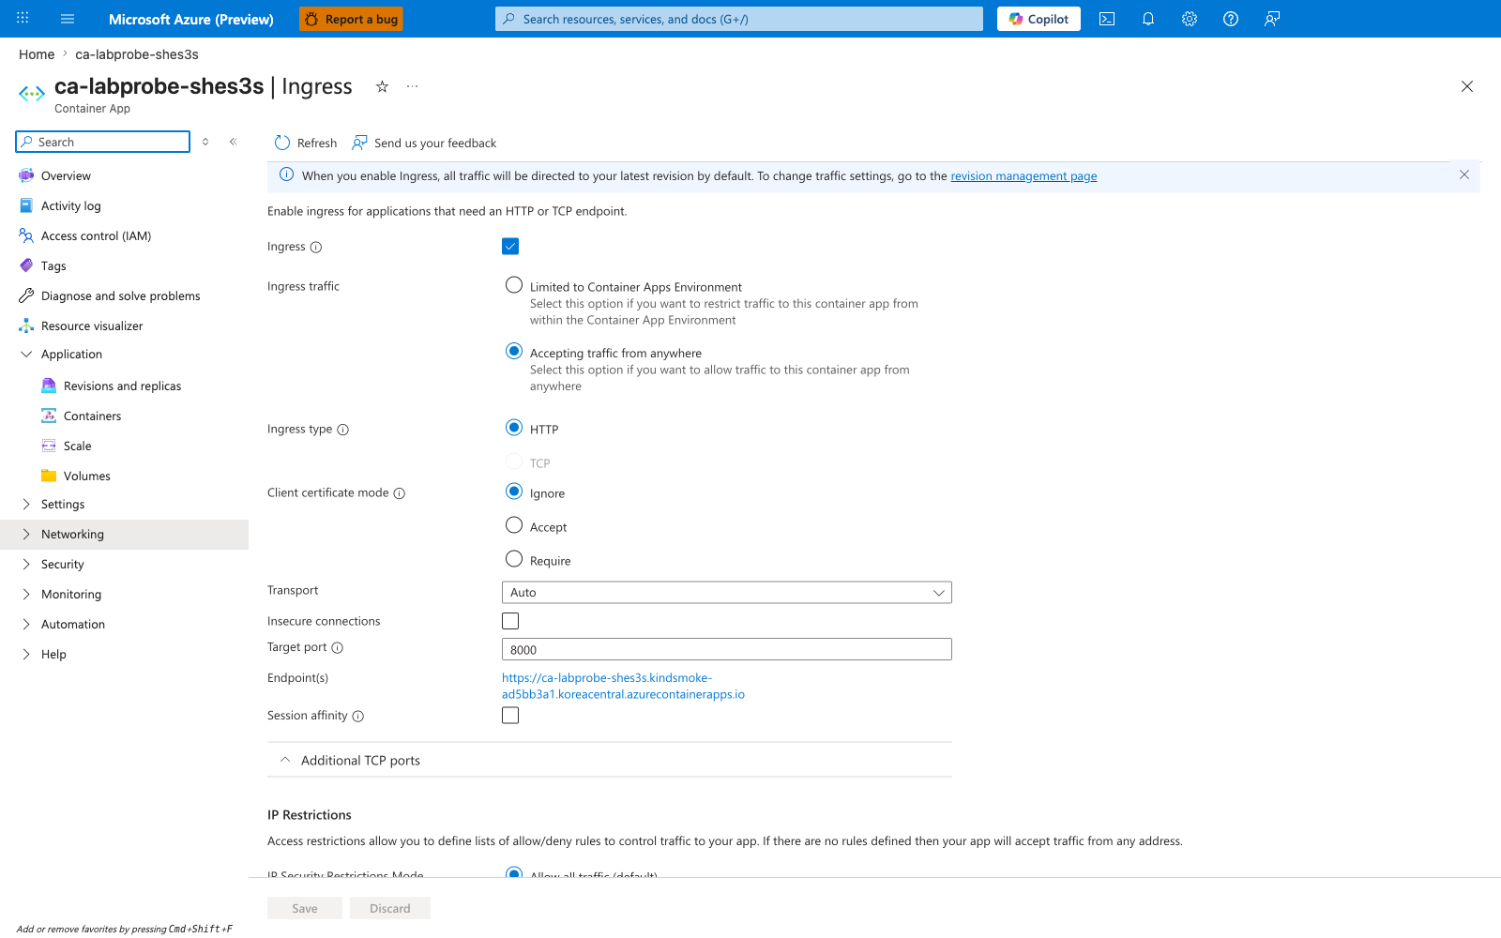The width and height of the screenshot is (1501, 938).
Task: Open portal settings gear
Action: [1190, 19]
